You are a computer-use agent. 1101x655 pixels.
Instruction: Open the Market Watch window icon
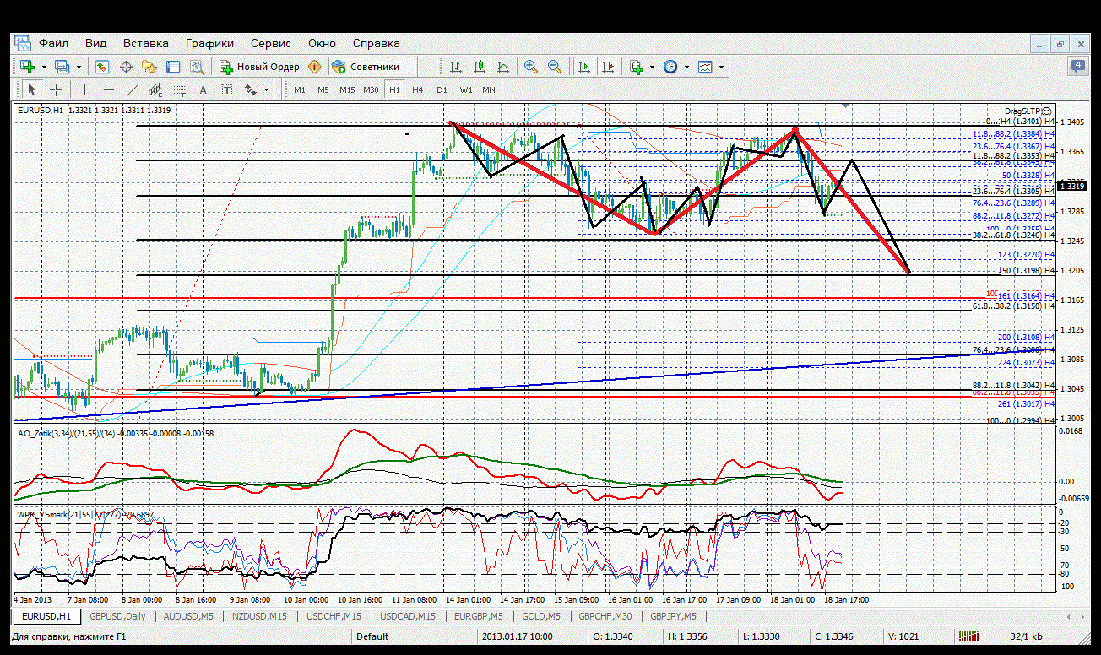click(x=102, y=67)
